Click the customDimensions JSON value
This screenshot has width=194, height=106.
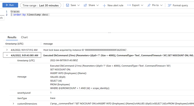pos(122,104)
